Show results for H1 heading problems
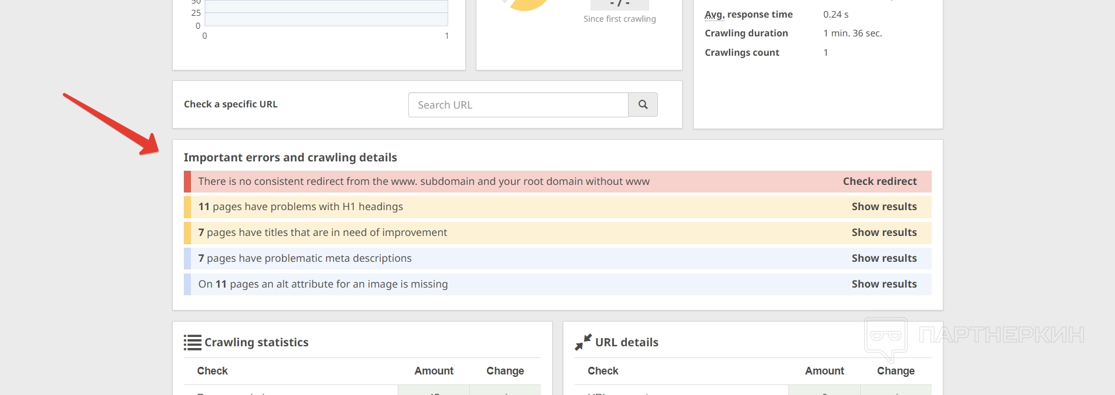1115x395 pixels. pos(884,207)
